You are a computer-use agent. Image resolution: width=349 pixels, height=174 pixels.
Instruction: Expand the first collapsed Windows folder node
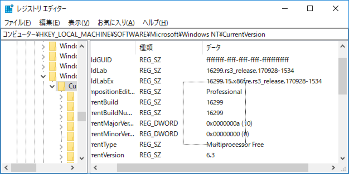tap(43, 46)
